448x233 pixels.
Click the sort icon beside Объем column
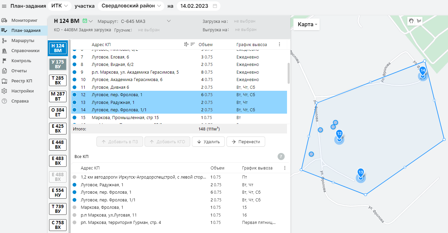193,44
